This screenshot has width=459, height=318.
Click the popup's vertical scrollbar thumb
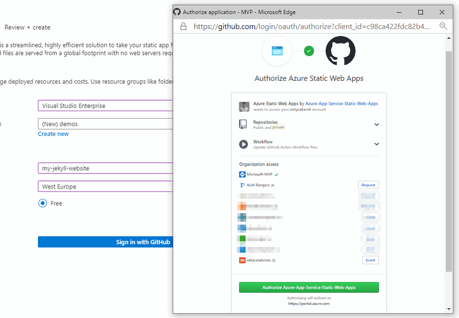[x=449, y=162]
